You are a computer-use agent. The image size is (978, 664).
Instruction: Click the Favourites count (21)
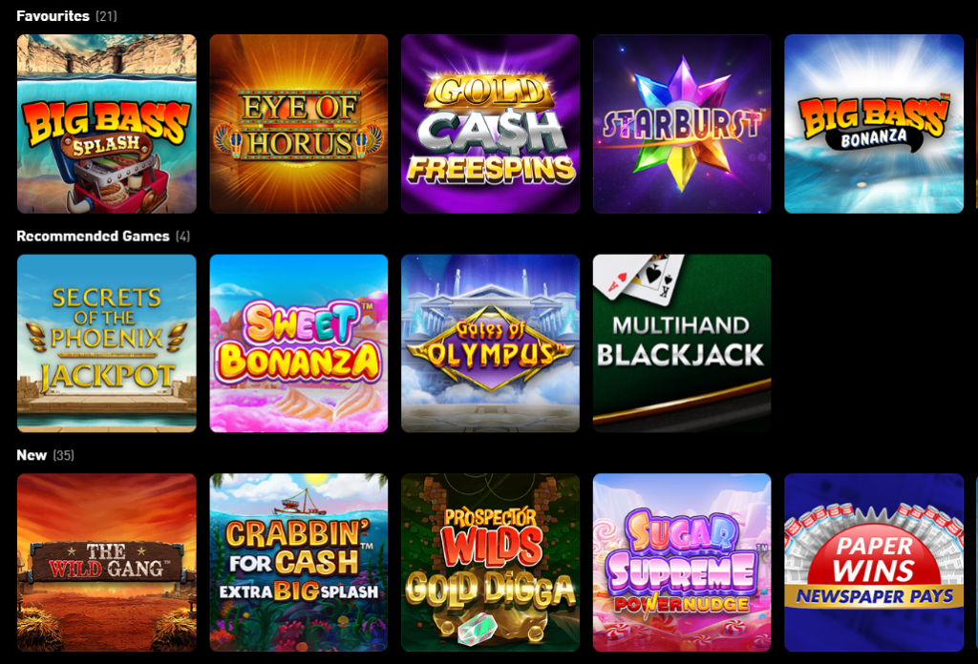click(106, 16)
